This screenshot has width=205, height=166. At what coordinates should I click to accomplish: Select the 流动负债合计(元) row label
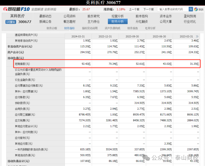(18, 161)
